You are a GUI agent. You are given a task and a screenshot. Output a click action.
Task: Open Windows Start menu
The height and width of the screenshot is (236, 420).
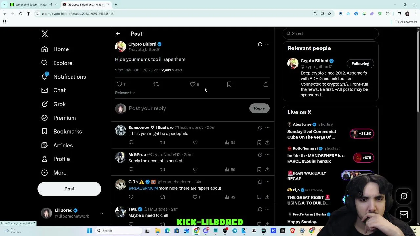tap(89, 231)
